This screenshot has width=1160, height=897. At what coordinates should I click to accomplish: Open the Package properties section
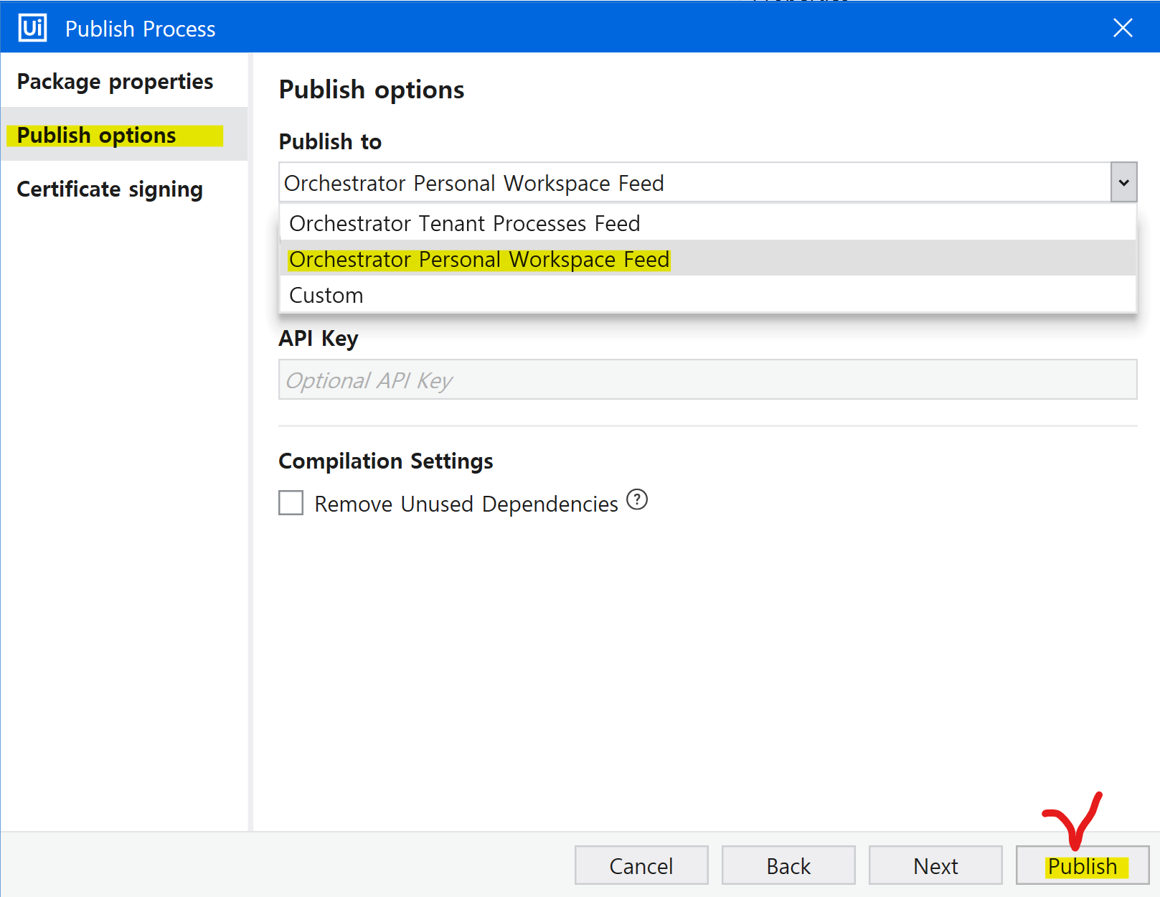click(124, 81)
